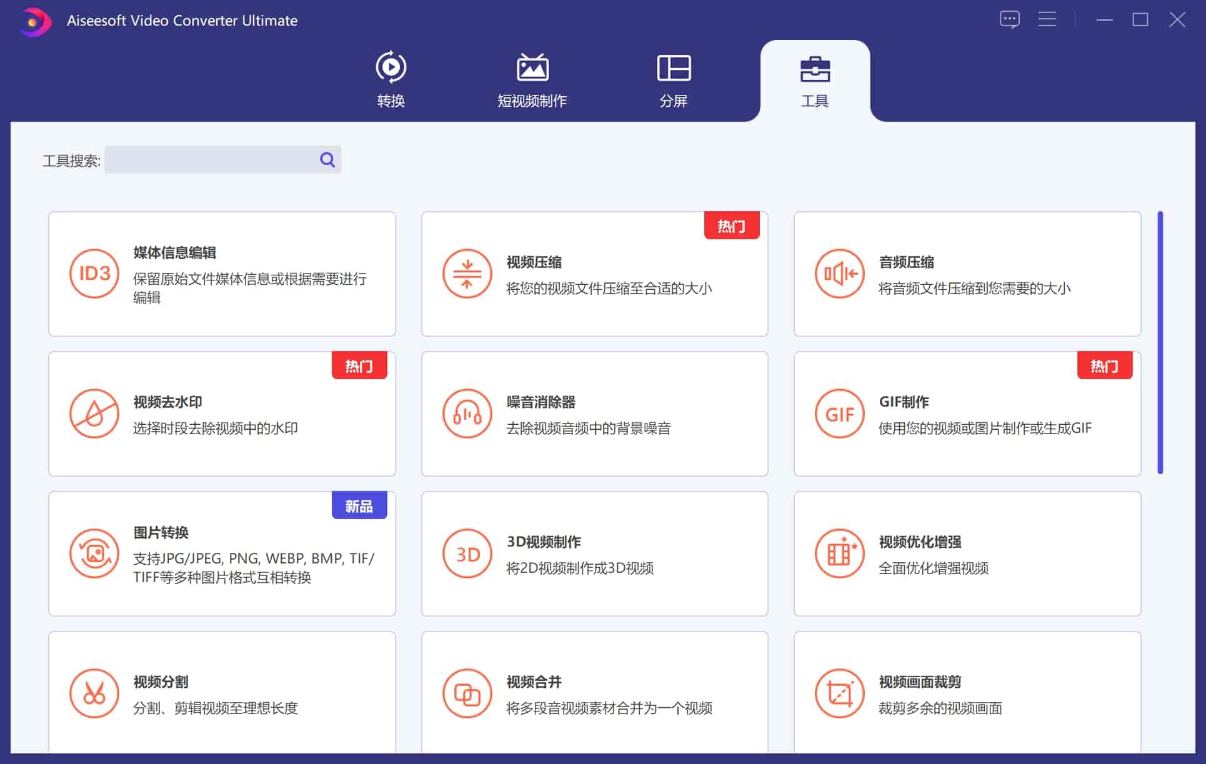Click description 将音频文件压缩到您需要的大小

click(x=975, y=288)
